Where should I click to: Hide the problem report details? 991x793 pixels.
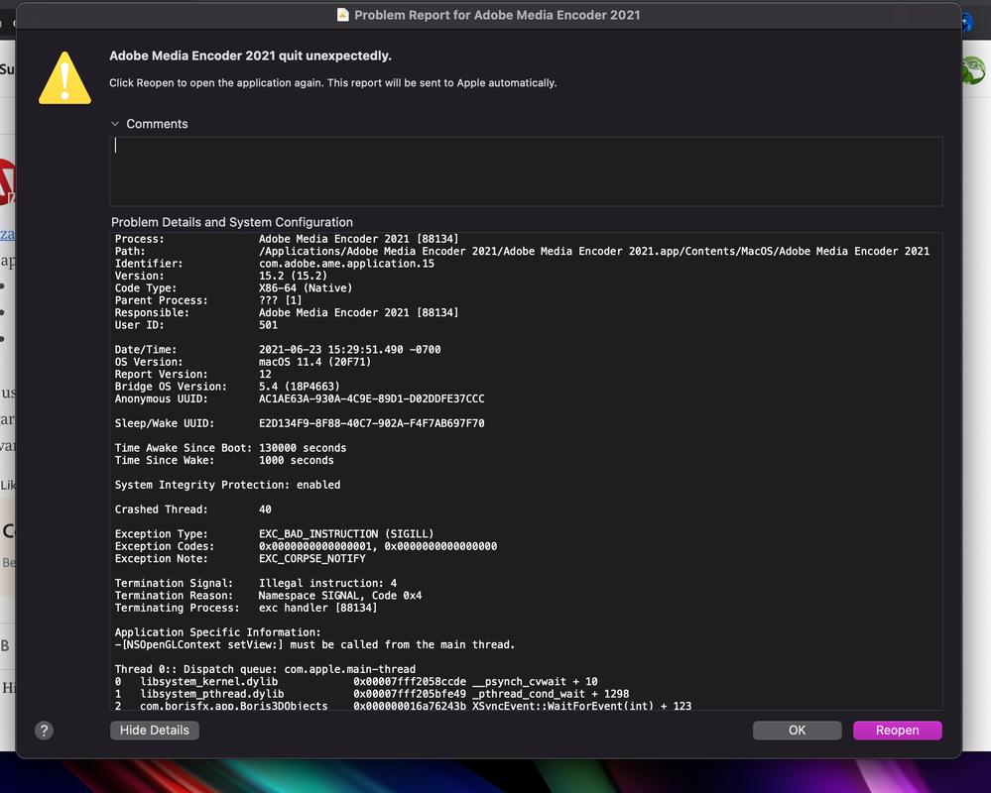[x=154, y=730]
